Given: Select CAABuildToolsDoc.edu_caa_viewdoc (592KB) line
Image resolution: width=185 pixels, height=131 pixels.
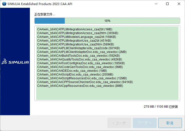Looking at the screenshot, I should point(79,56).
